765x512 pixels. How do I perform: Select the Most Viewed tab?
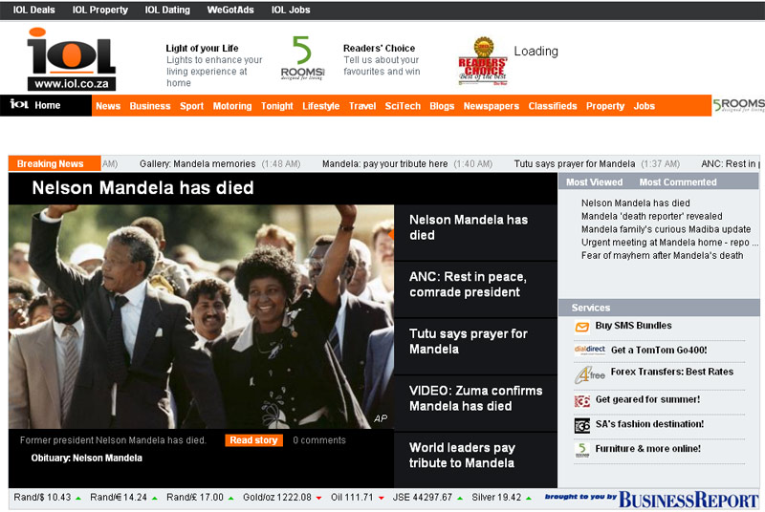click(594, 182)
